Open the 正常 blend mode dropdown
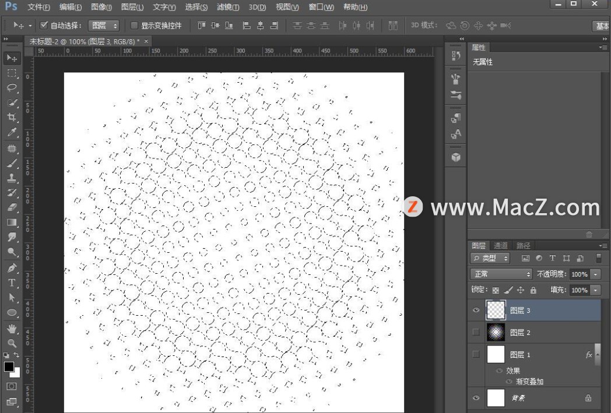Screen dimensions: 611x413 pyautogui.click(x=501, y=274)
